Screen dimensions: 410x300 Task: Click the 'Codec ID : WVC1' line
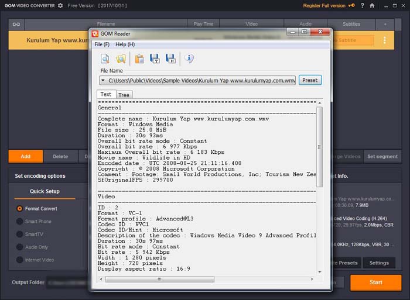click(x=123, y=225)
